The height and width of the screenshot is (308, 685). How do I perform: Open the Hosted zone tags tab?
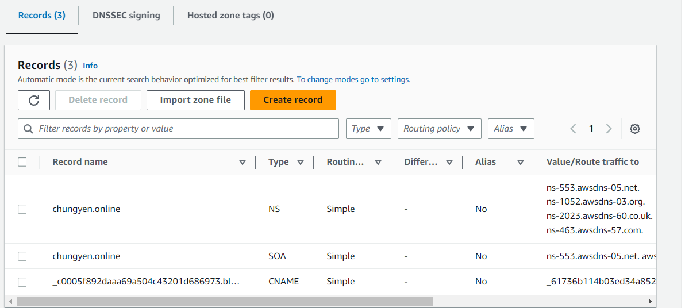coord(230,16)
